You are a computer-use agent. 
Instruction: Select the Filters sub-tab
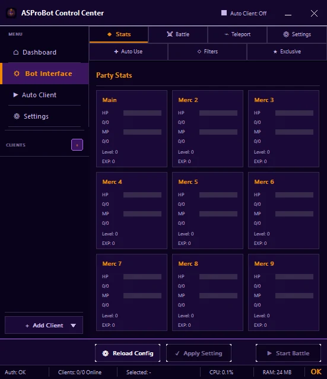(207, 52)
